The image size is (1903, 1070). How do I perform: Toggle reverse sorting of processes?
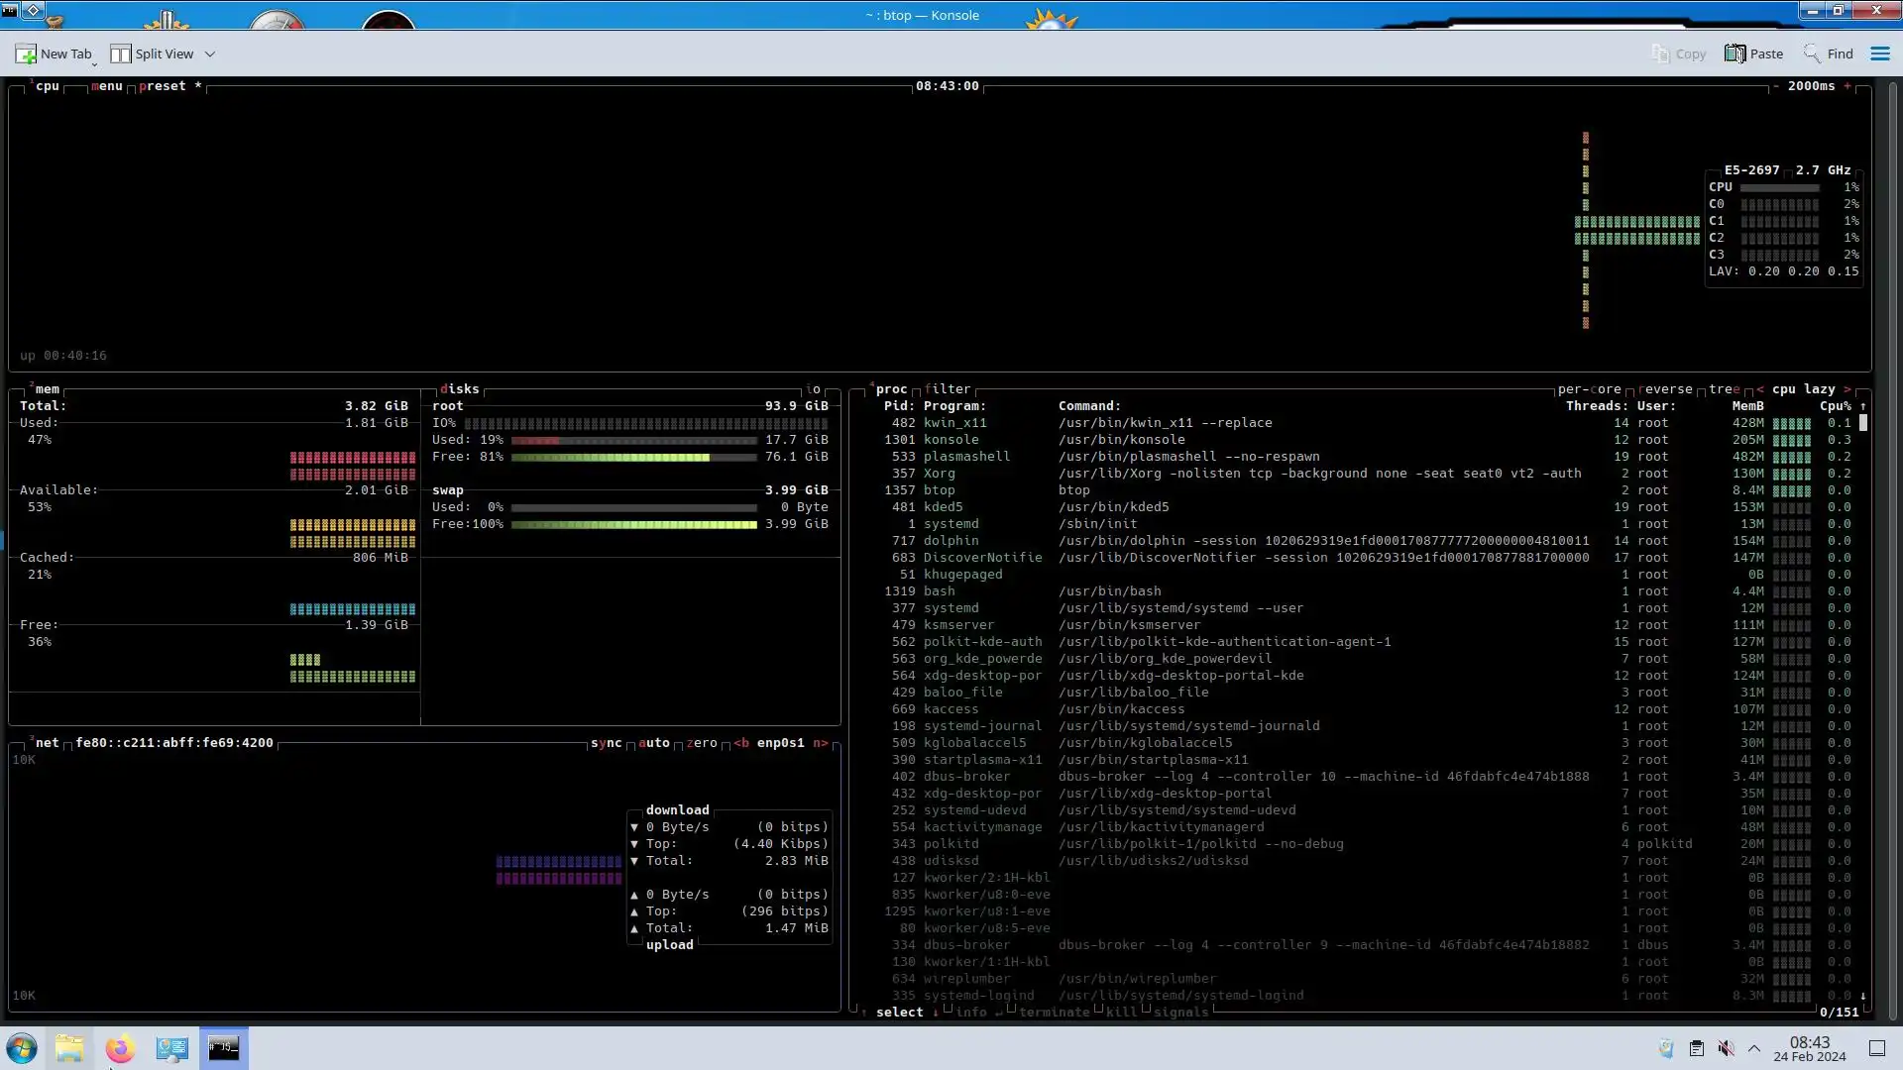click(1666, 389)
